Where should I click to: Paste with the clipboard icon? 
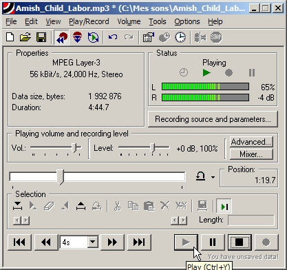[x=149, y=206]
